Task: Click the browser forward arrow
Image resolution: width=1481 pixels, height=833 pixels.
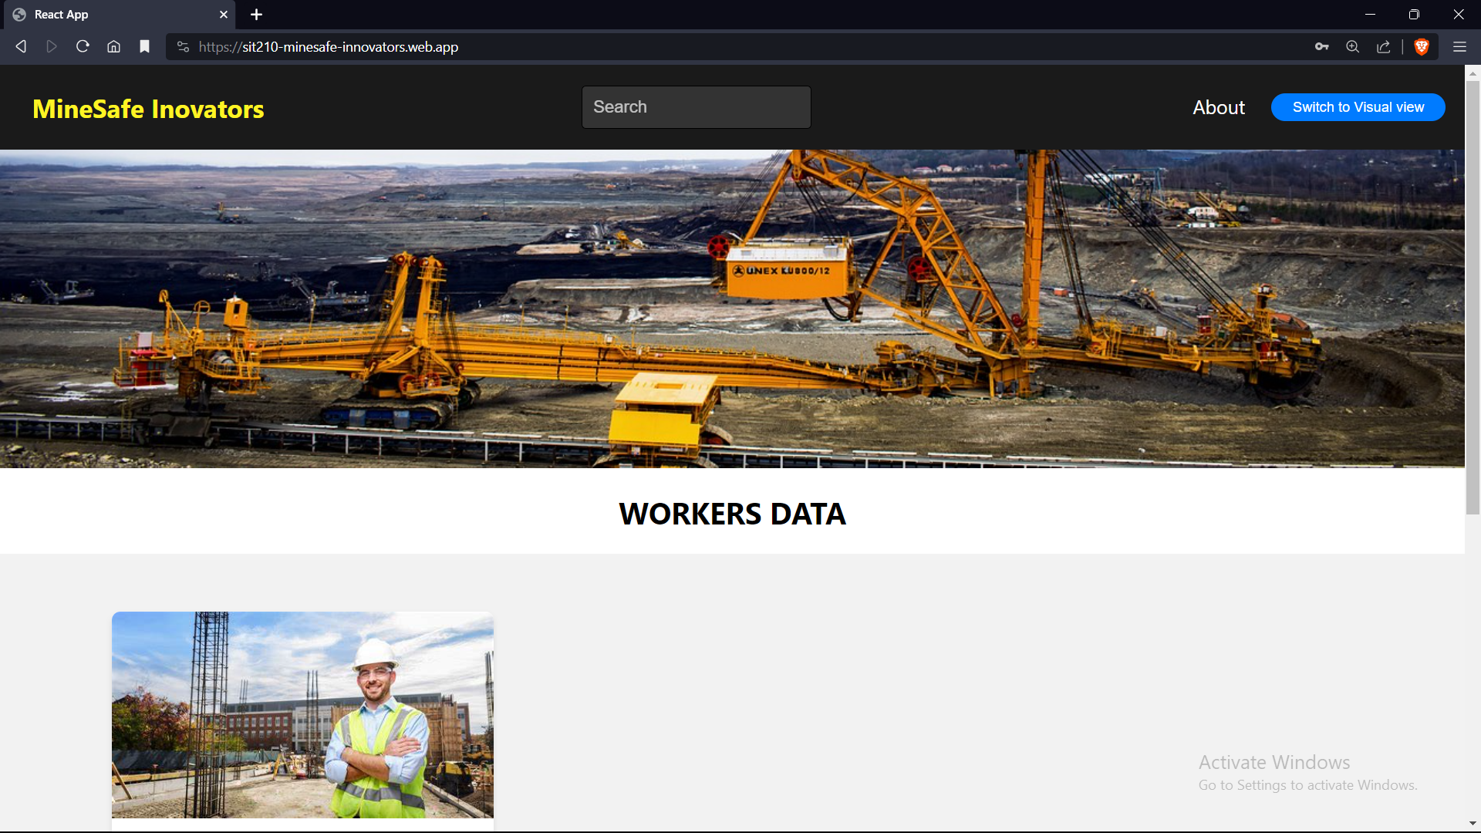Action: pyautogui.click(x=52, y=47)
